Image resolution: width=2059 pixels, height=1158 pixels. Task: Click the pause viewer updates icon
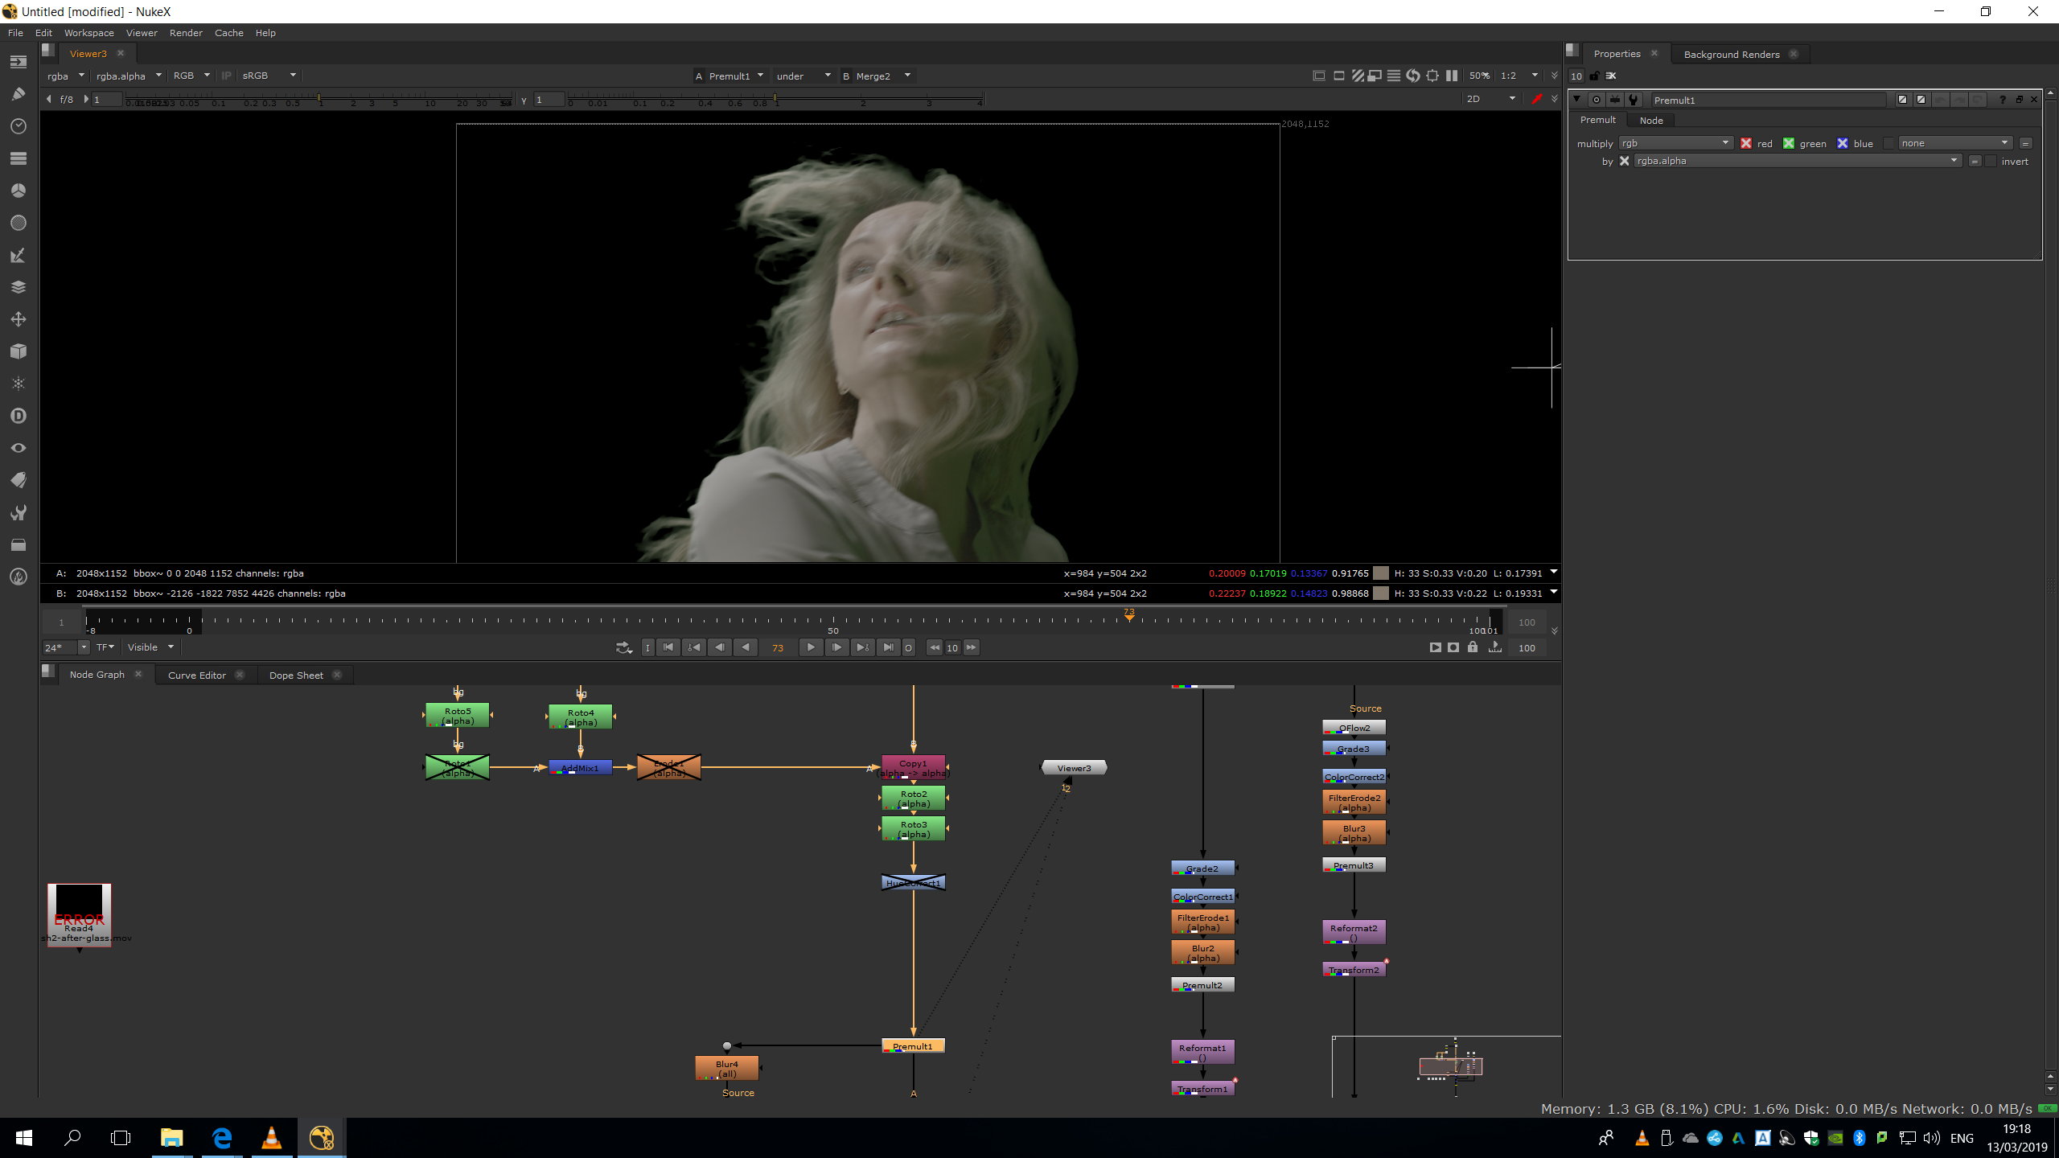tap(1452, 76)
